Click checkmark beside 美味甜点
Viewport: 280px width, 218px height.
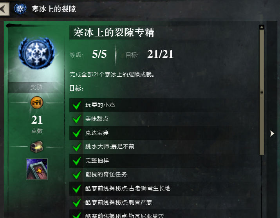coord(77,119)
